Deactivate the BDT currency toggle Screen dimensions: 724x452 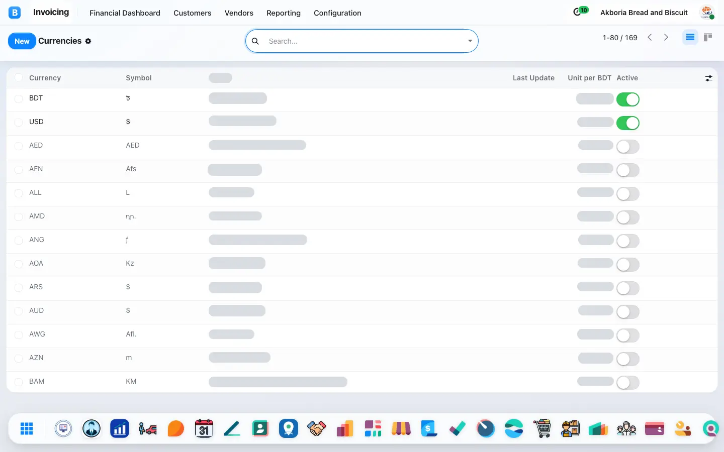click(628, 99)
